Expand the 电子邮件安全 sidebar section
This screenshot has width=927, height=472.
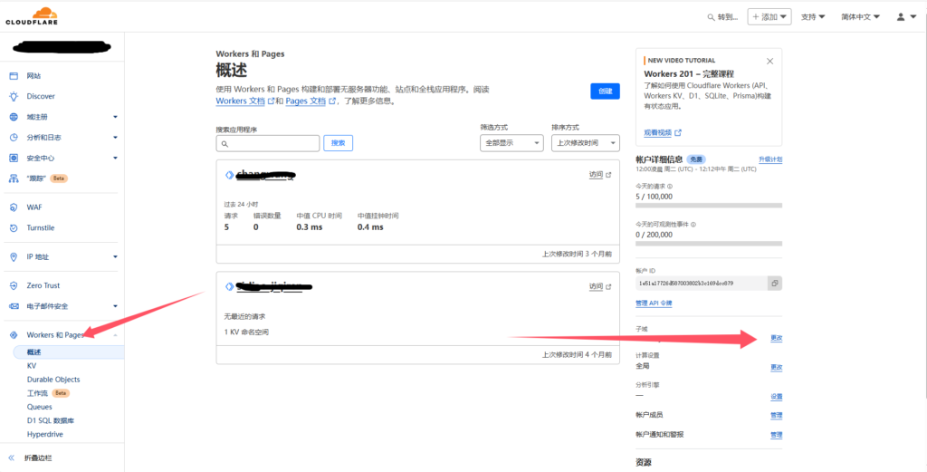[x=115, y=306]
